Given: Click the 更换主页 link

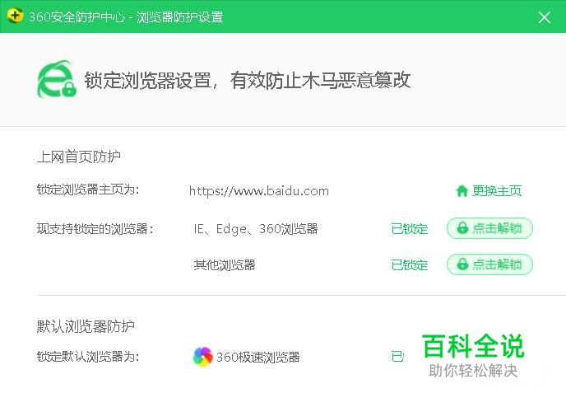Looking at the screenshot, I should (497, 190).
